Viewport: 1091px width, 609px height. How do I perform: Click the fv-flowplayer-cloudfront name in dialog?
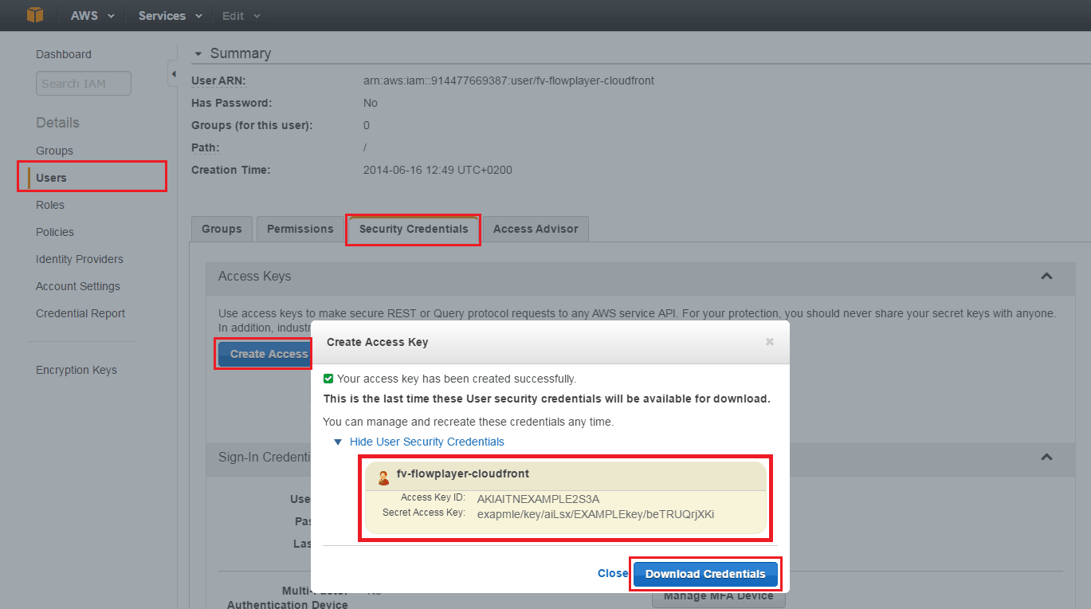(x=463, y=473)
